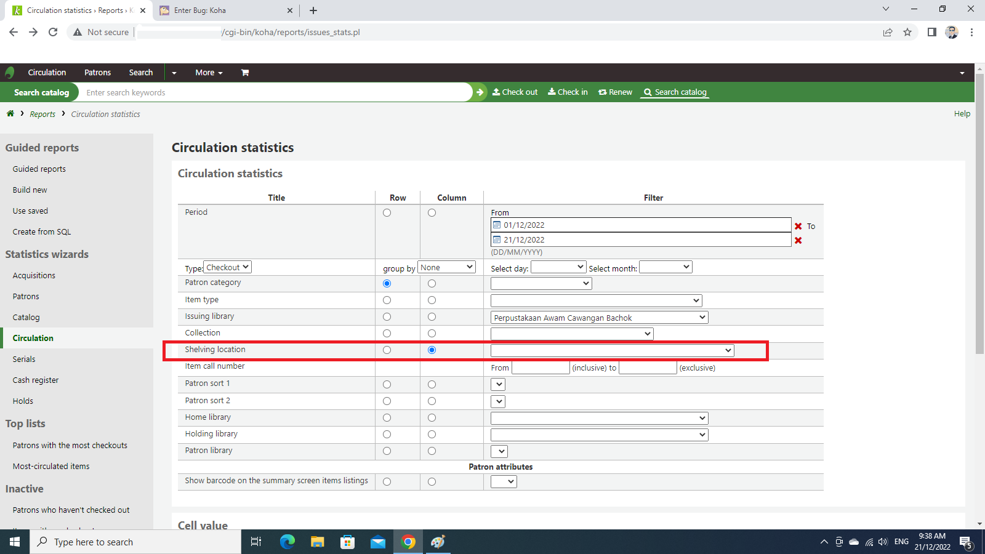Clear the To date with red X
Viewport: 985px width, 554px height.
point(798,241)
